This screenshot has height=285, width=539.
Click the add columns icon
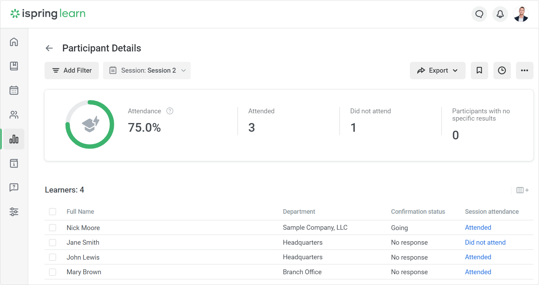pyautogui.click(x=523, y=190)
